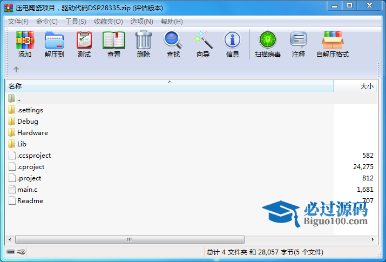Select the .settings folder icon

tap(11, 110)
